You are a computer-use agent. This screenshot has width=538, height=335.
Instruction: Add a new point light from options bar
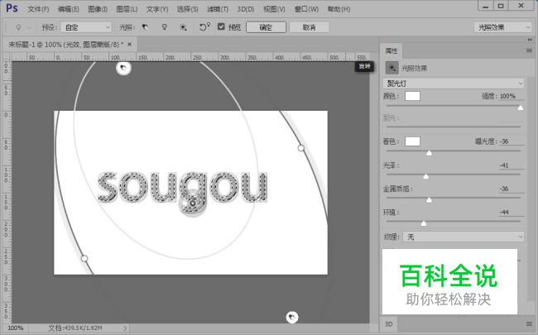[x=164, y=27]
